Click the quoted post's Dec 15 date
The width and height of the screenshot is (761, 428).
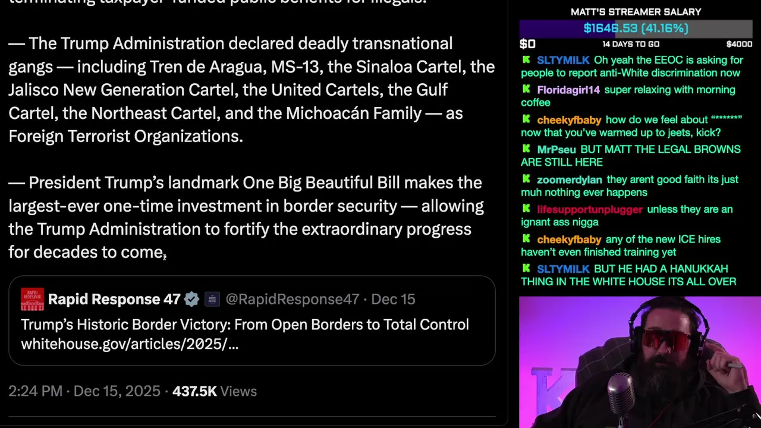[x=393, y=299]
